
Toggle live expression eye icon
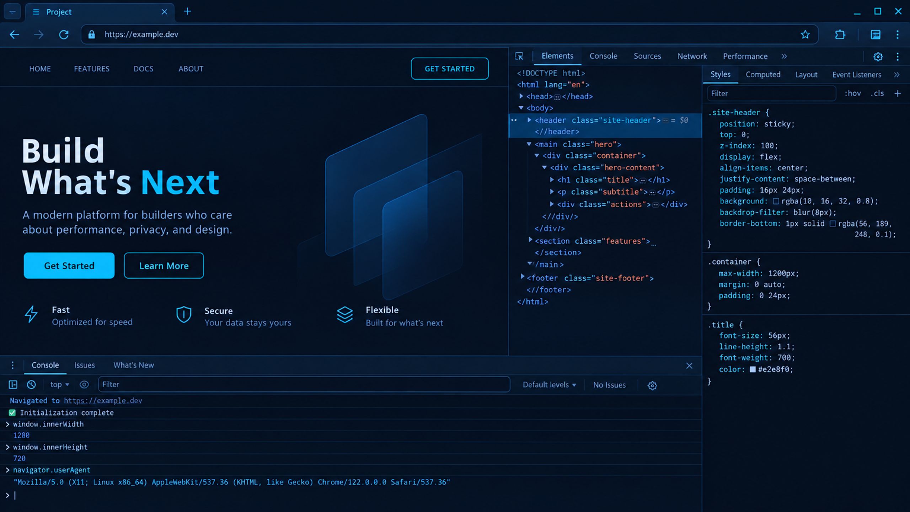tap(84, 384)
